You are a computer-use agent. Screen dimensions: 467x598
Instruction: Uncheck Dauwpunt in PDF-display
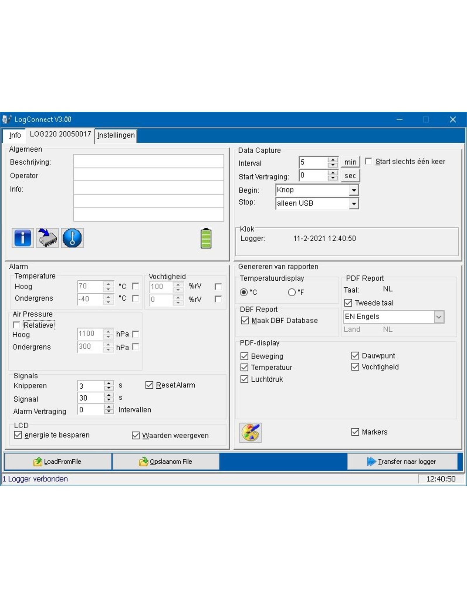[x=355, y=356]
